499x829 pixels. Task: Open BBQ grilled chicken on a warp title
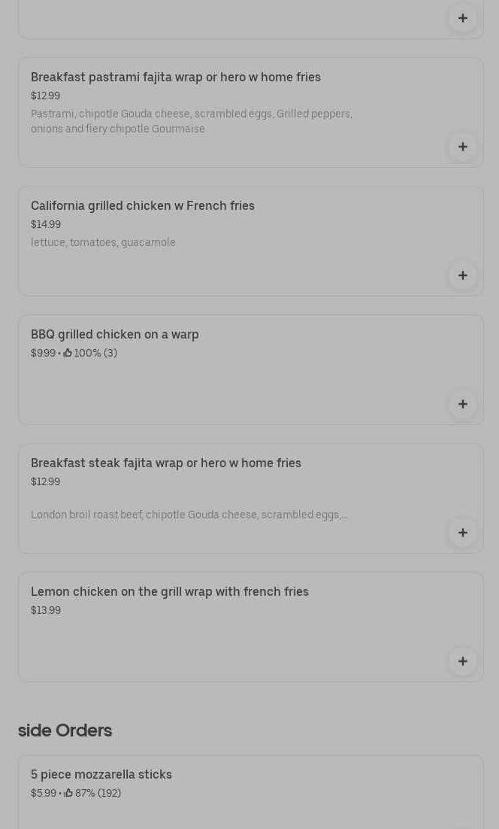114,334
